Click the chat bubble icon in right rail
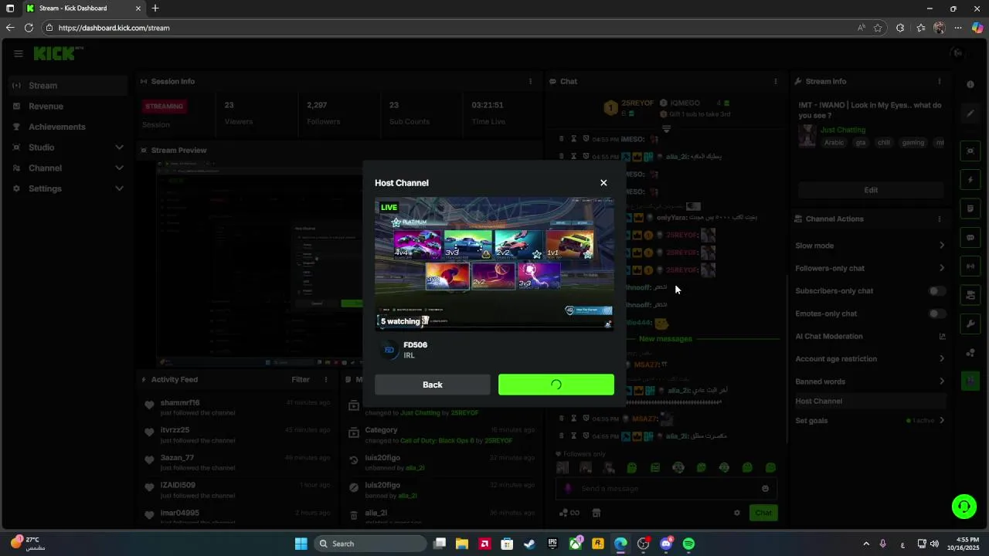 pyautogui.click(x=970, y=238)
